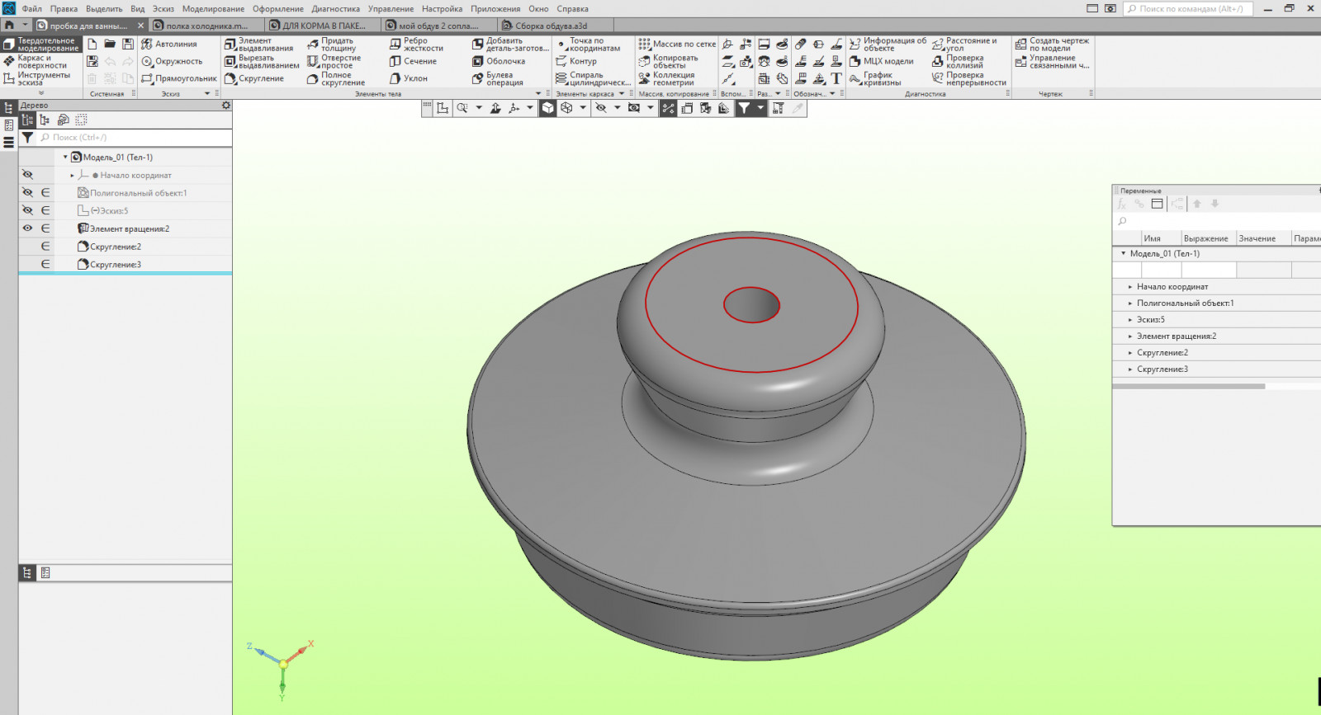Image resolution: width=1321 pixels, height=715 pixels.
Task: Open Информация об объекте
Action: point(888,44)
